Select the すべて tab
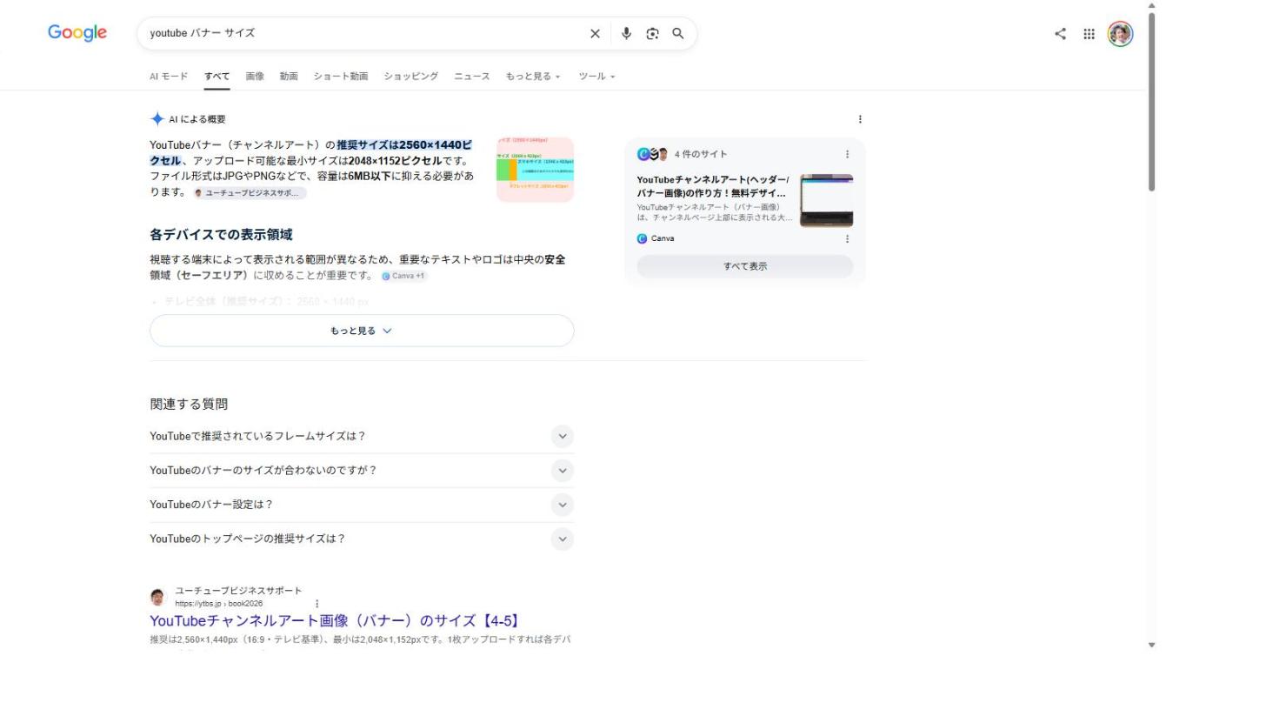1286x723 pixels. 217,77
